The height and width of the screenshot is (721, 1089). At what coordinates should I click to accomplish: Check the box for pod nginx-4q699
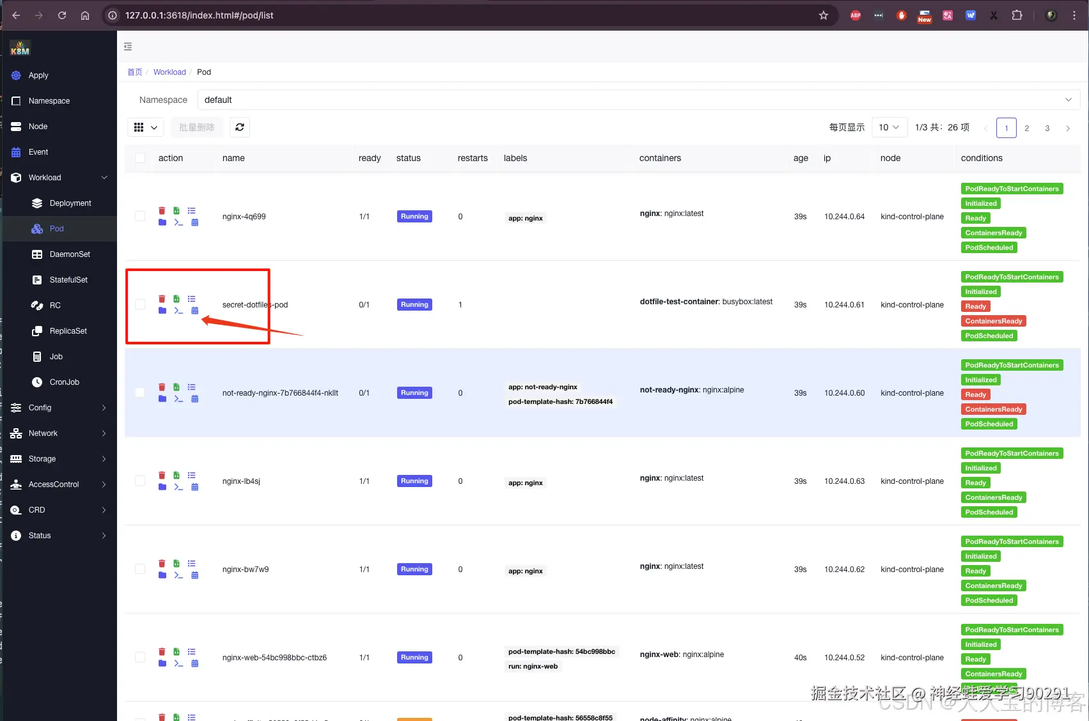[x=140, y=216]
